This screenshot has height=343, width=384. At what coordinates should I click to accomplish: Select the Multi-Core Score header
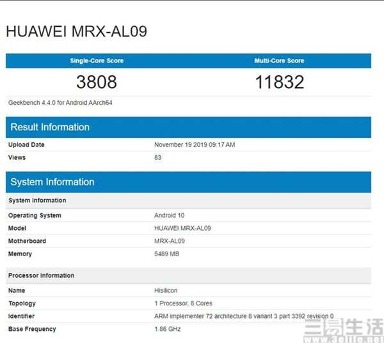click(279, 61)
